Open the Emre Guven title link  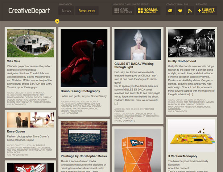tap(16, 131)
